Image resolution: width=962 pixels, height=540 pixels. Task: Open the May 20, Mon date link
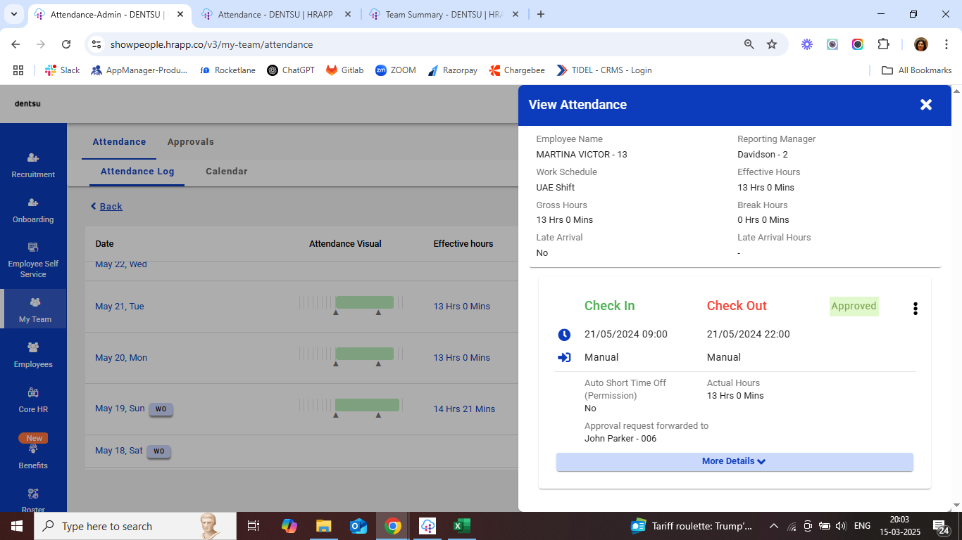pyautogui.click(x=121, y=358)
